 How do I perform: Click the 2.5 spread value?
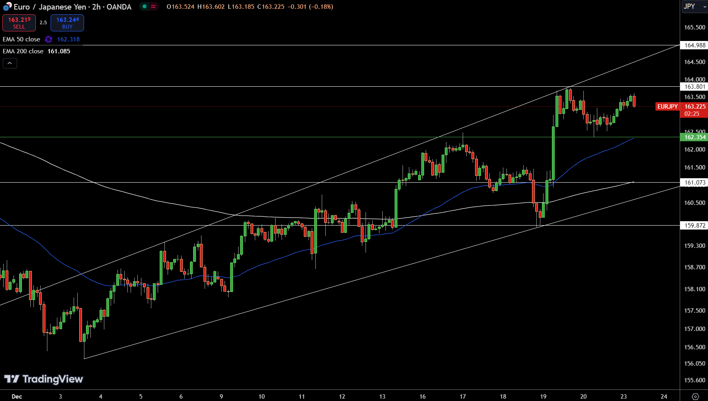[x=43, y=23]
